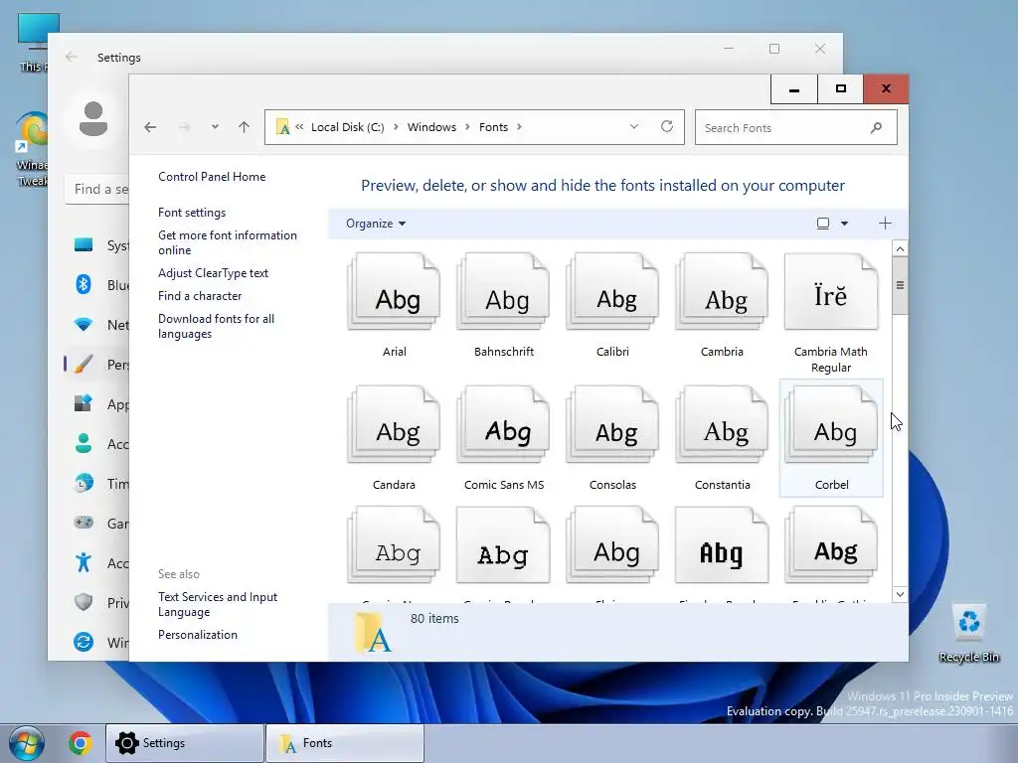Viewport: 1018px width, 763px height.
Task: Click Download fonts for all languages
Action: click(x=216, y=326)
